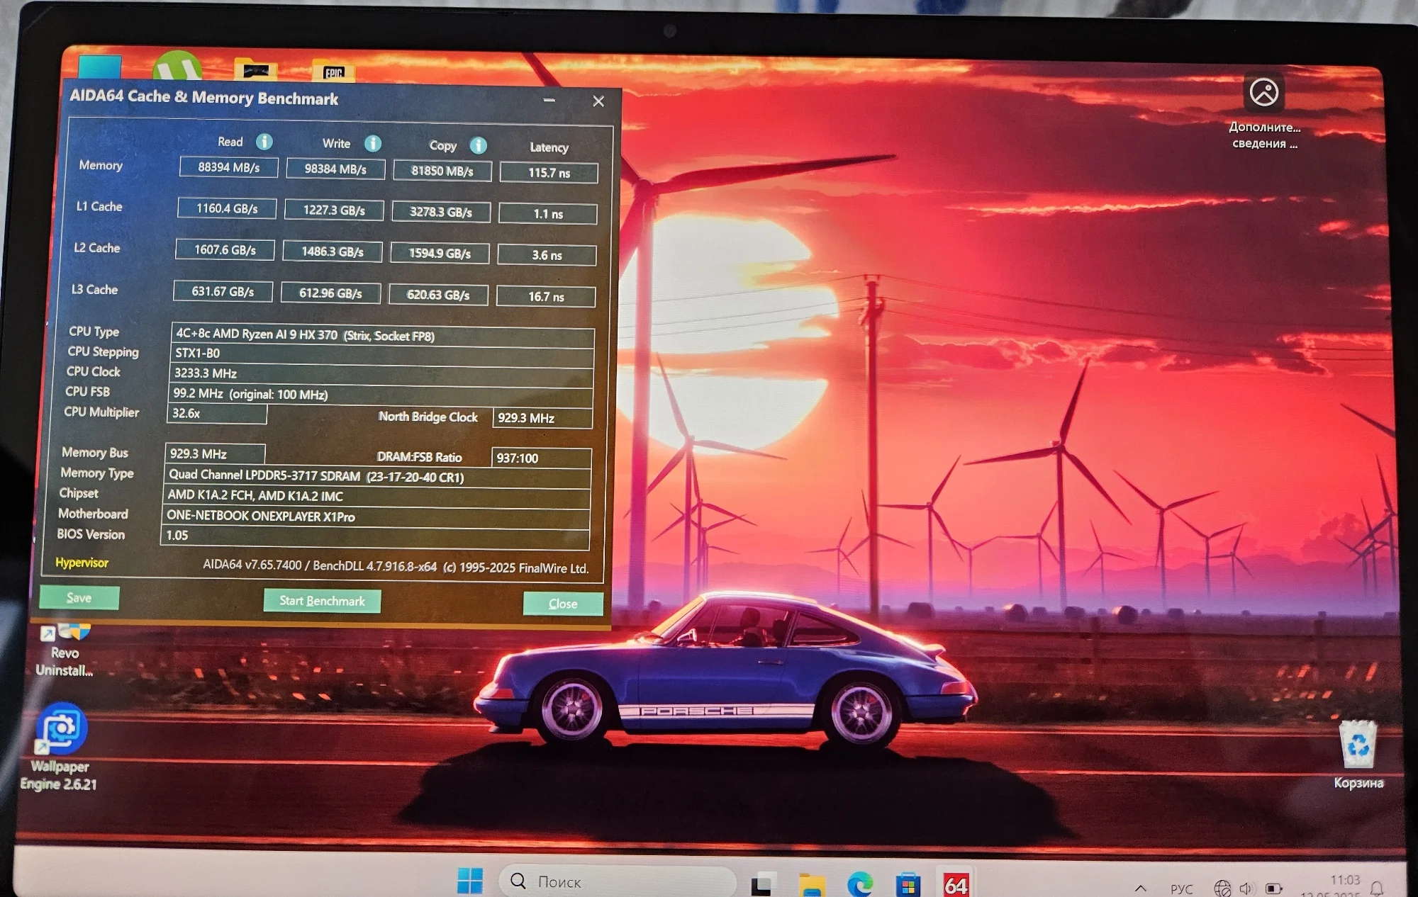Open AIDA64 icon in the taskbar
Viewport: 1418px width, 897px height.
click(955, 884)
